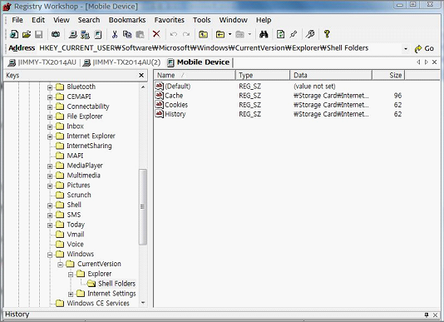Switch to the JIMMY-TX2014AU(2) tab
Viewport: 444px width, 322px height.
[121, 62]
